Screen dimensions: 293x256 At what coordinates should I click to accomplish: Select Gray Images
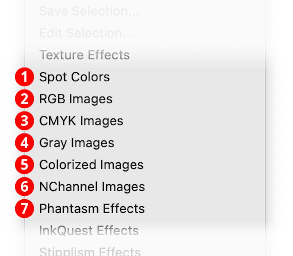tap(76, 143)
